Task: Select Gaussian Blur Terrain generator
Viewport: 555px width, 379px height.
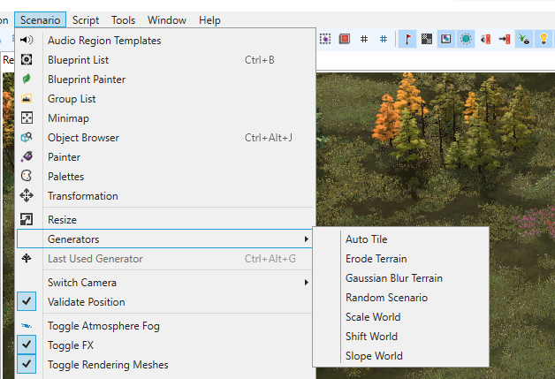Action: (394, 278)
